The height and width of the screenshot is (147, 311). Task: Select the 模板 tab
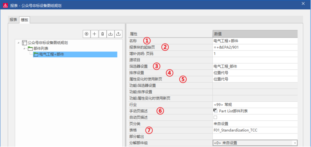[x=24, y=20]
